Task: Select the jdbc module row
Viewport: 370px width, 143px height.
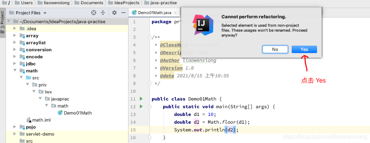Action: (67, 64)
